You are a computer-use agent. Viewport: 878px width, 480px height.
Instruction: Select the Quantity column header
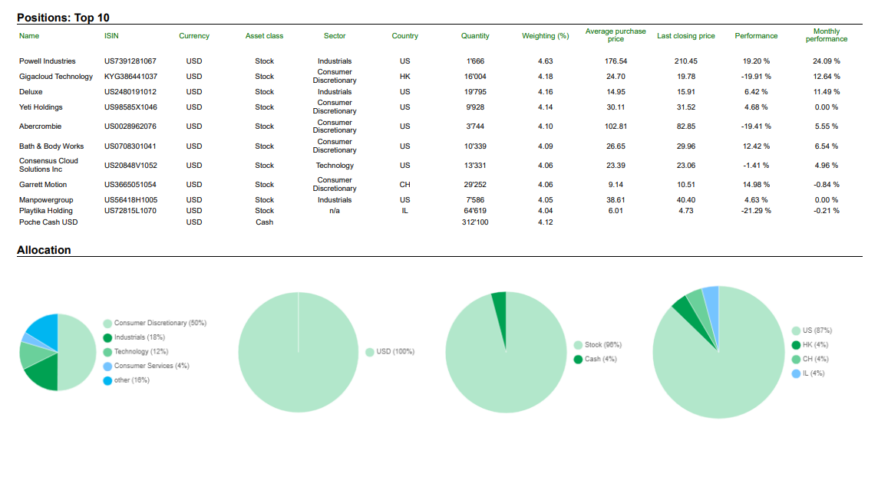(475, 36)
